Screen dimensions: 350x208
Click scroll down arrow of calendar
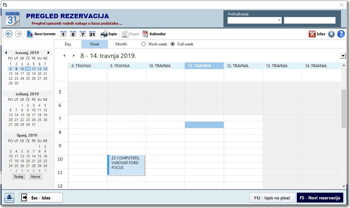tap(344, 186)
